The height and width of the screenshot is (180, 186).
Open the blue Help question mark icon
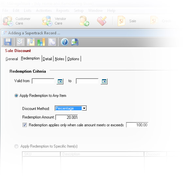pyautogui.click(x=65, y=42)
